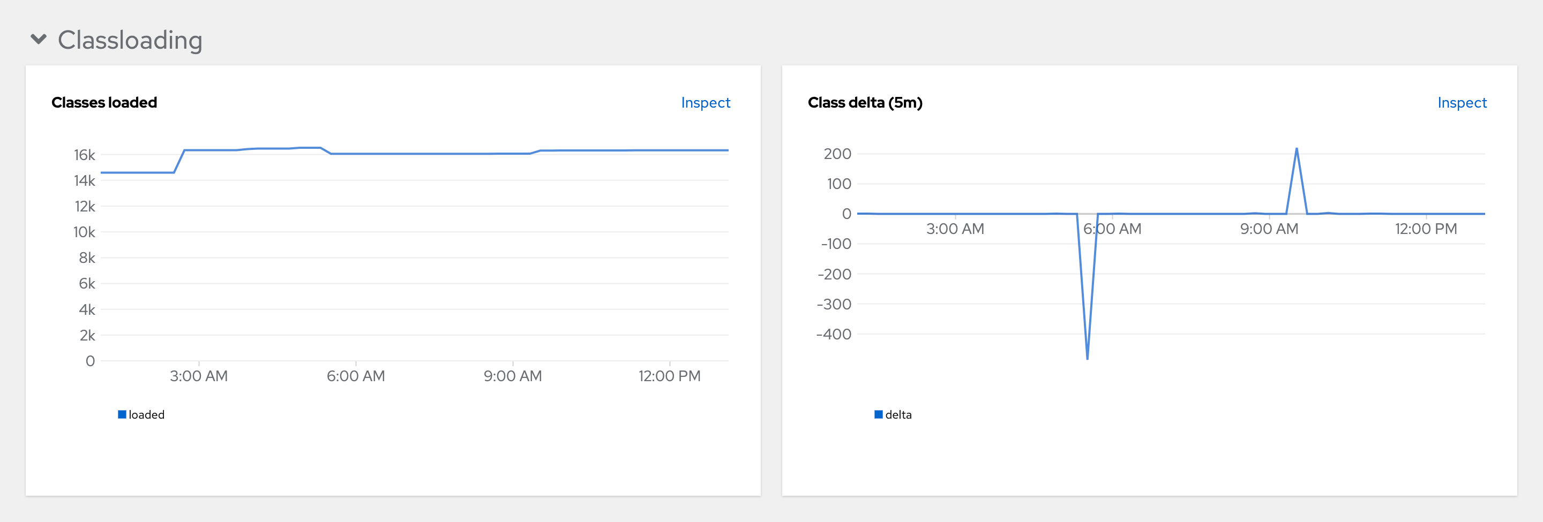The width and height of the screenshot is (1543, 522).
Task: Click the -400 y-axis label on delta chart
Action: pos(835,334)
